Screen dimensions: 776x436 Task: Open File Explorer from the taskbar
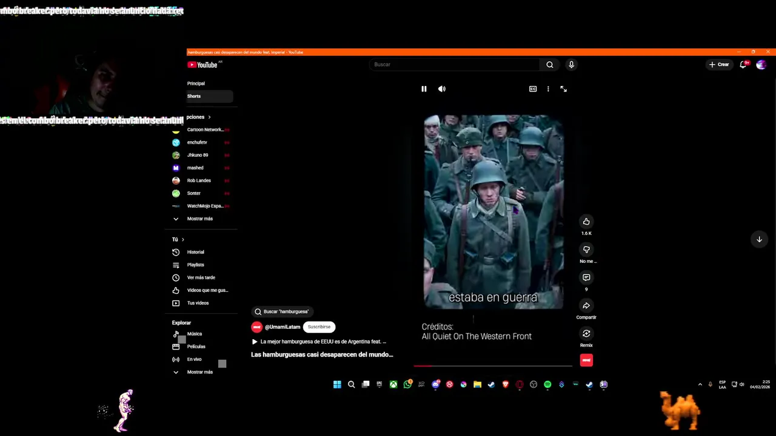click(x=478, y=385)
